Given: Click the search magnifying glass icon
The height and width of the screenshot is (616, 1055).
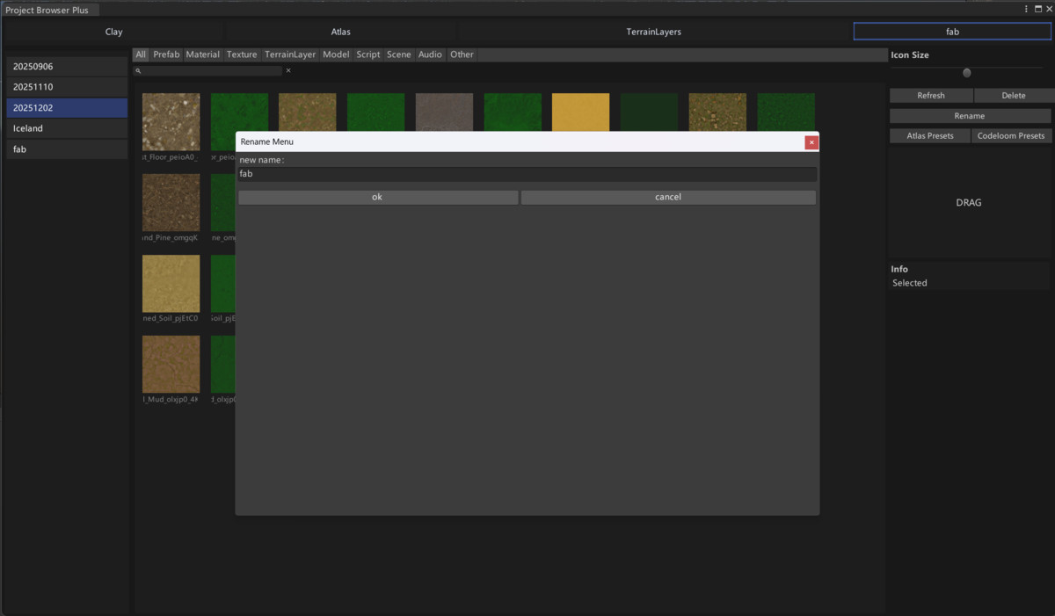Looking at the screenshot, I should coord(138,70).
